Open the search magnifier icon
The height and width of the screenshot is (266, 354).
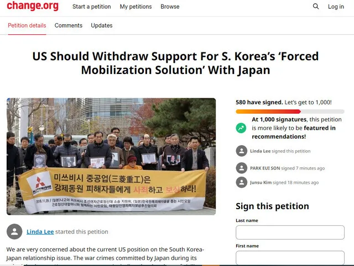(x=316, y=6)
